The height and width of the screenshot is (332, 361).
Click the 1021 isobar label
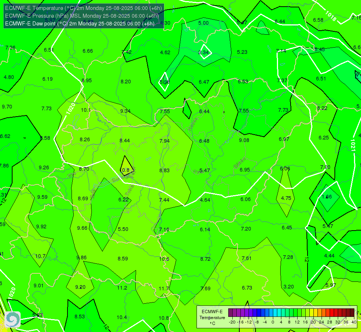click(353, 145)
